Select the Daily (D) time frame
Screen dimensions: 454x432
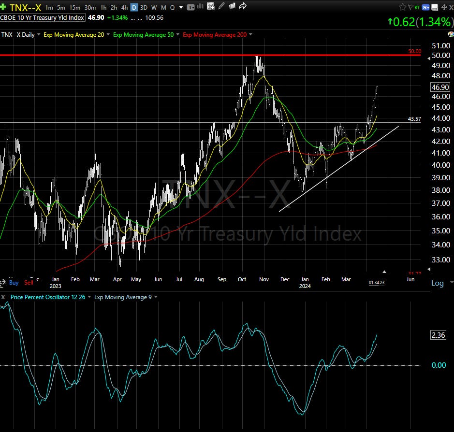[134, 8]
